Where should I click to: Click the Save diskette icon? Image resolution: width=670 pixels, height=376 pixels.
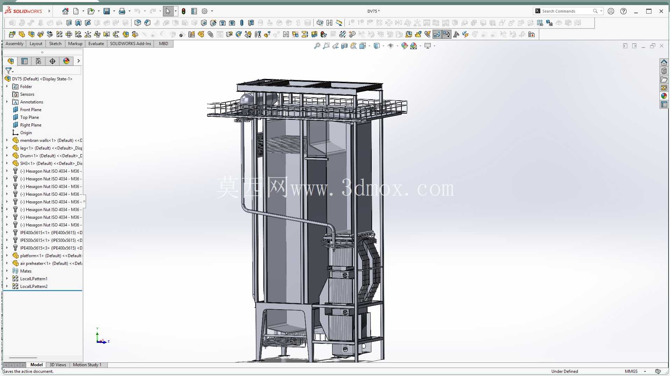point(107,11)
